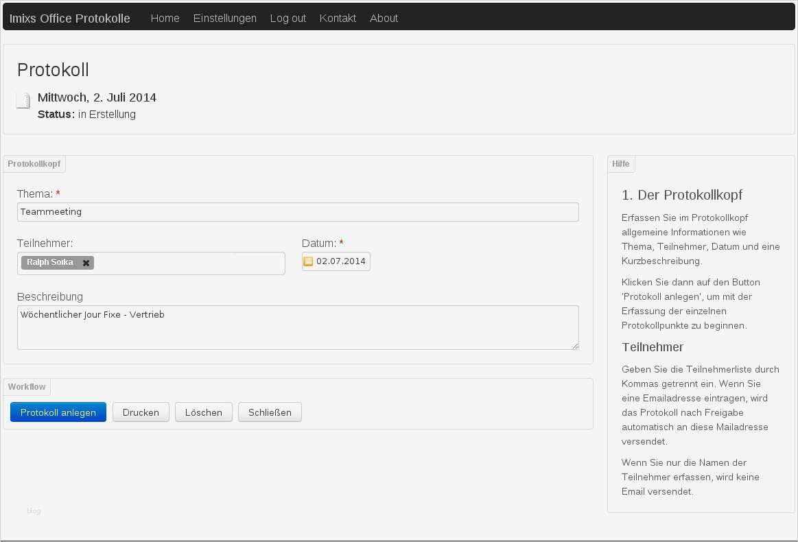Click the document icon beside the date heading
798x542 pixels.
[x=23, y=101]
